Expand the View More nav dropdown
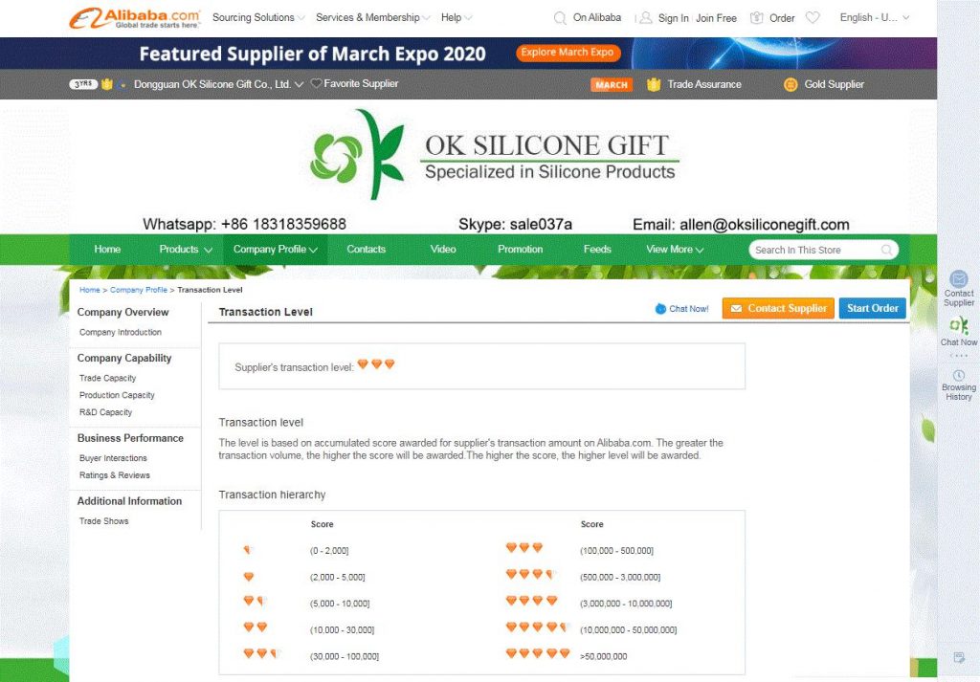The image size is (980, 682). [x=675, y=250]
